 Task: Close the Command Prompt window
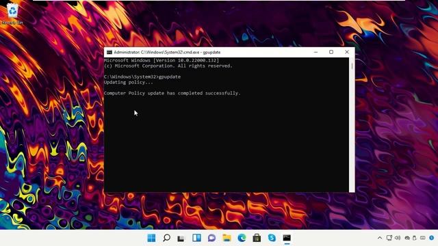click(x=347, y=52)
